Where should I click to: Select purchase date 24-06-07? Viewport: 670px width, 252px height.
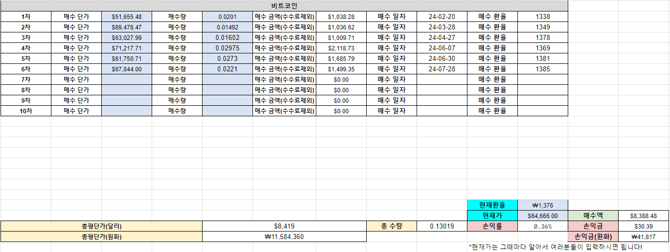(x=442, y=48)
